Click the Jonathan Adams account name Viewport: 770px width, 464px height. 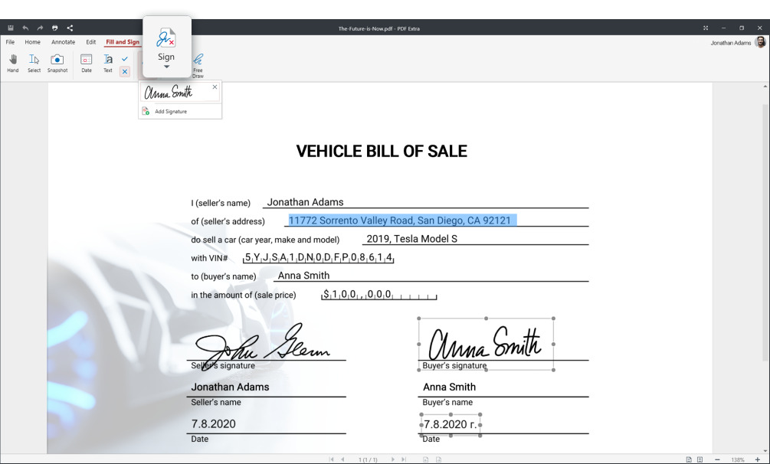tap(731, 43)
